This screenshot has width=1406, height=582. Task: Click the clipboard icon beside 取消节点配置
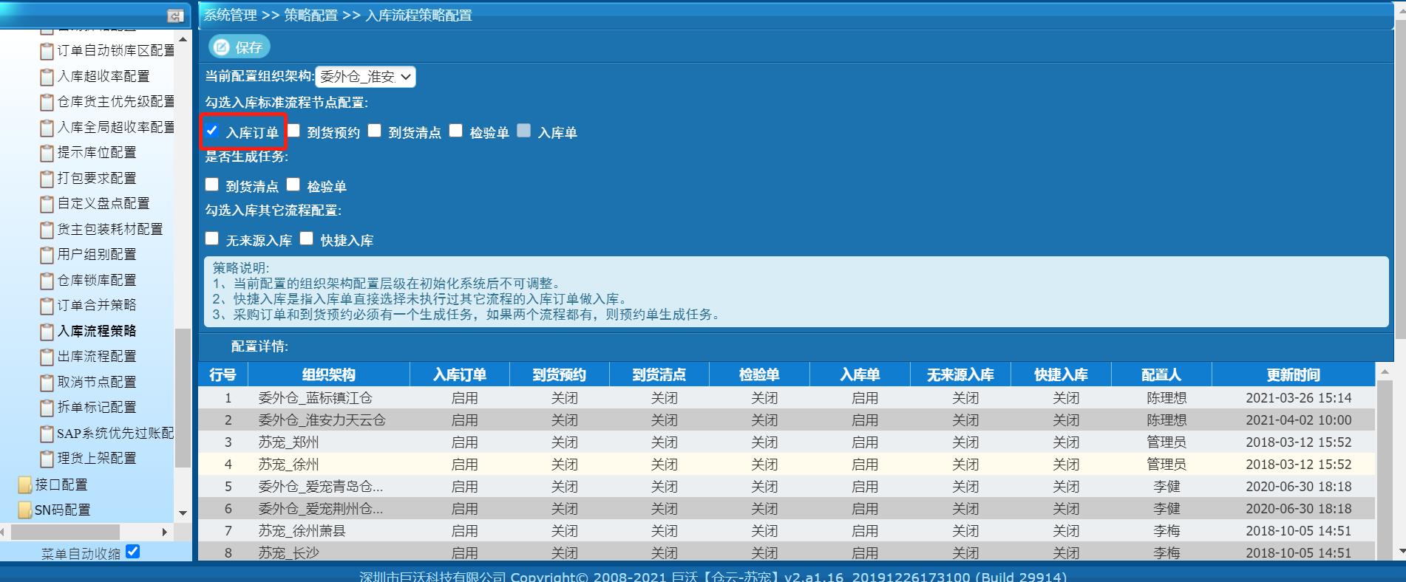tap(47, 383)
